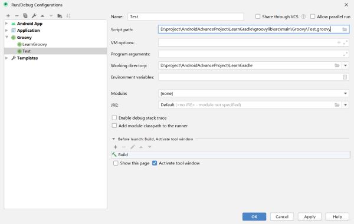Select the Templates tree item
The height and width of the screenshot is (224, 354).
tap(27, 58)
